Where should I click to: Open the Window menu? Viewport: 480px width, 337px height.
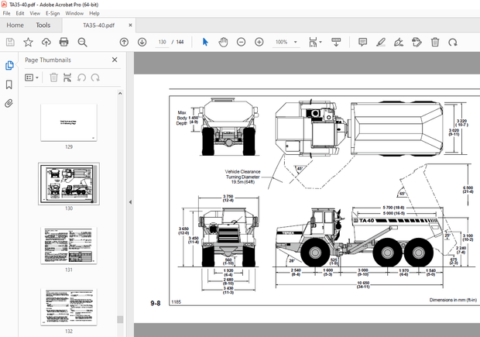(74, 13)
